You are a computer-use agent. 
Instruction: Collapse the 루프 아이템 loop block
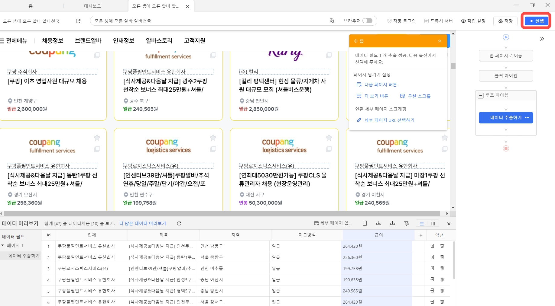tap(481, 95)
